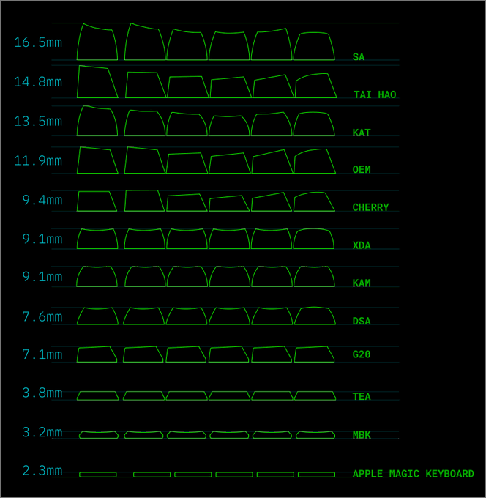The width and height of the screenshot is (486, 498).
Task: Select the TEA profile label
Action: point(362,396)
